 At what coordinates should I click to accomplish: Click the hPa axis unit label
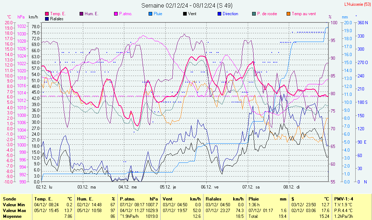pyautogui.click(x=21, y=17)
